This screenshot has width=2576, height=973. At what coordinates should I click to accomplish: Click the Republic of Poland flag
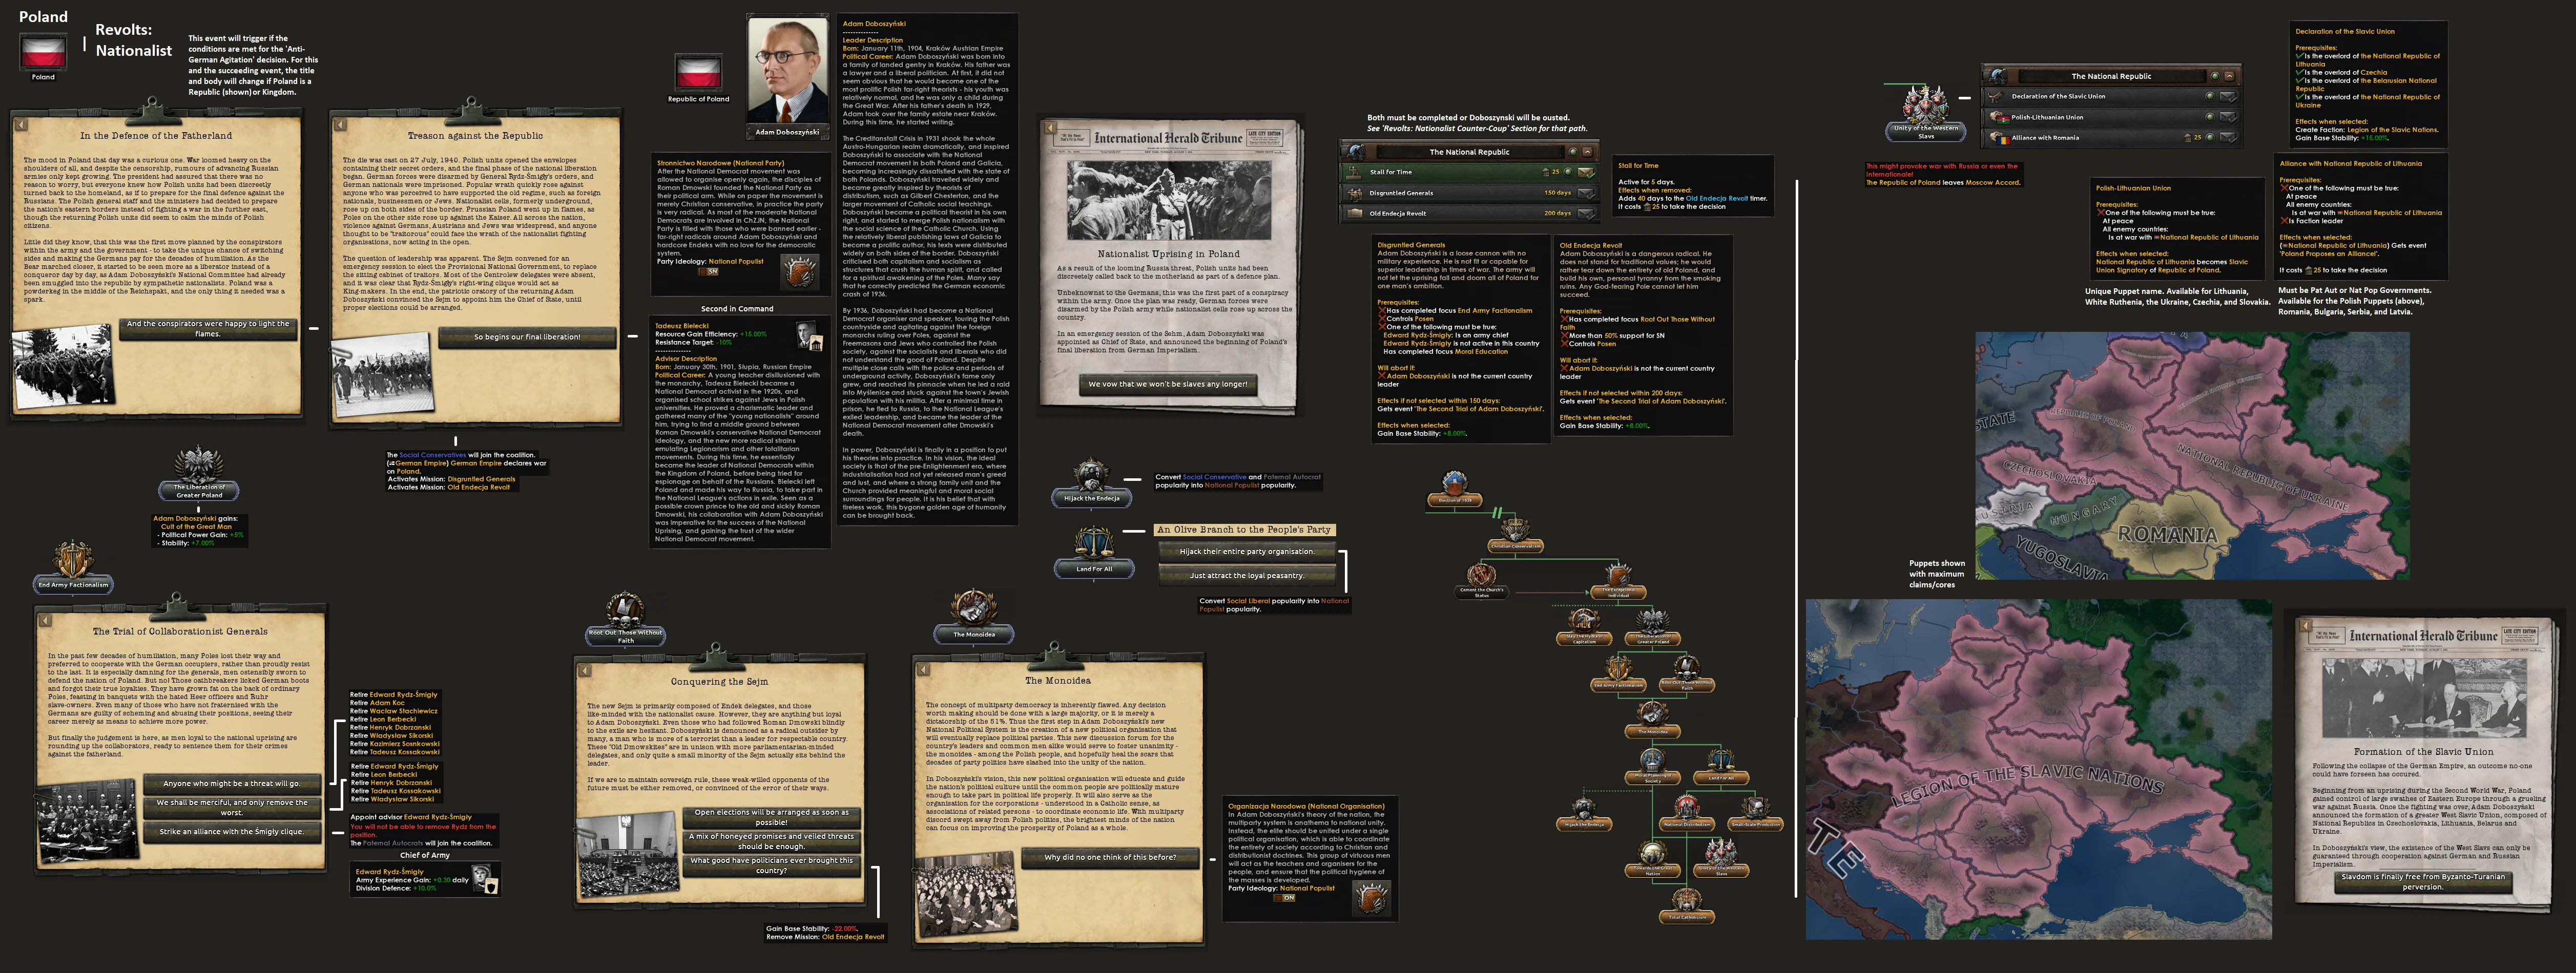pyautogui.click(x=698, y=73)
